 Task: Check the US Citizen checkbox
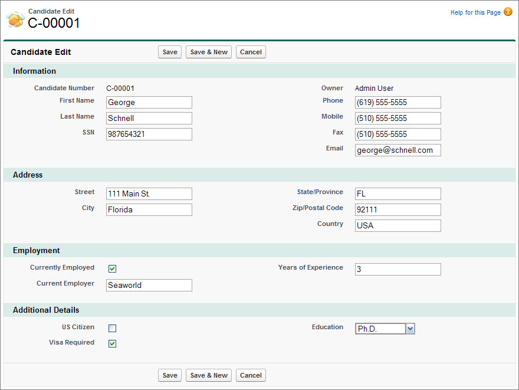pyautogui.click(x=112, y=328)
